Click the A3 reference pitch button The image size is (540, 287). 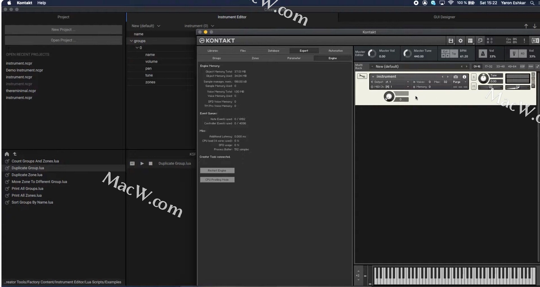[523, 53]
